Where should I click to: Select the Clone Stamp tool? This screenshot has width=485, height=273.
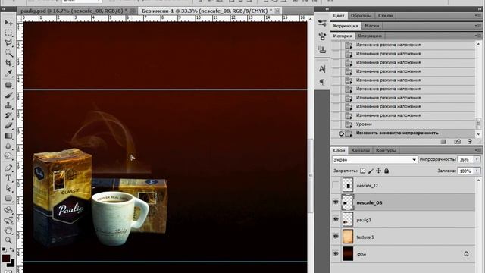[8, 105]
